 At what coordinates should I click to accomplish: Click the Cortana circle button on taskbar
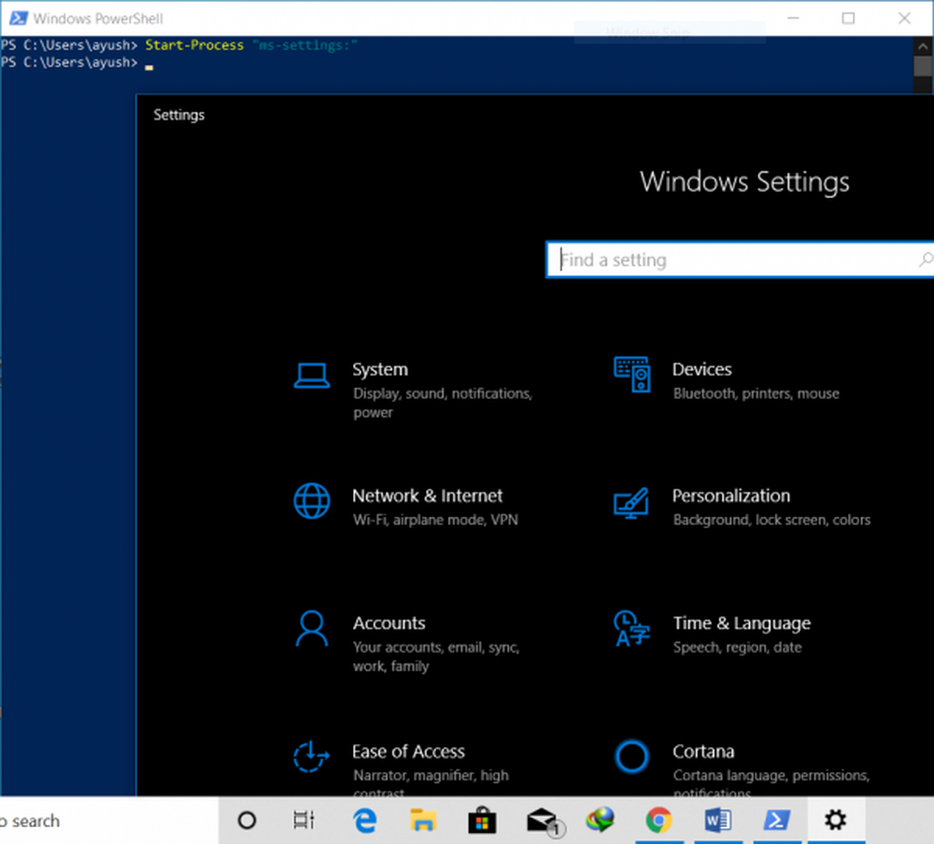(x=247, y=821)
